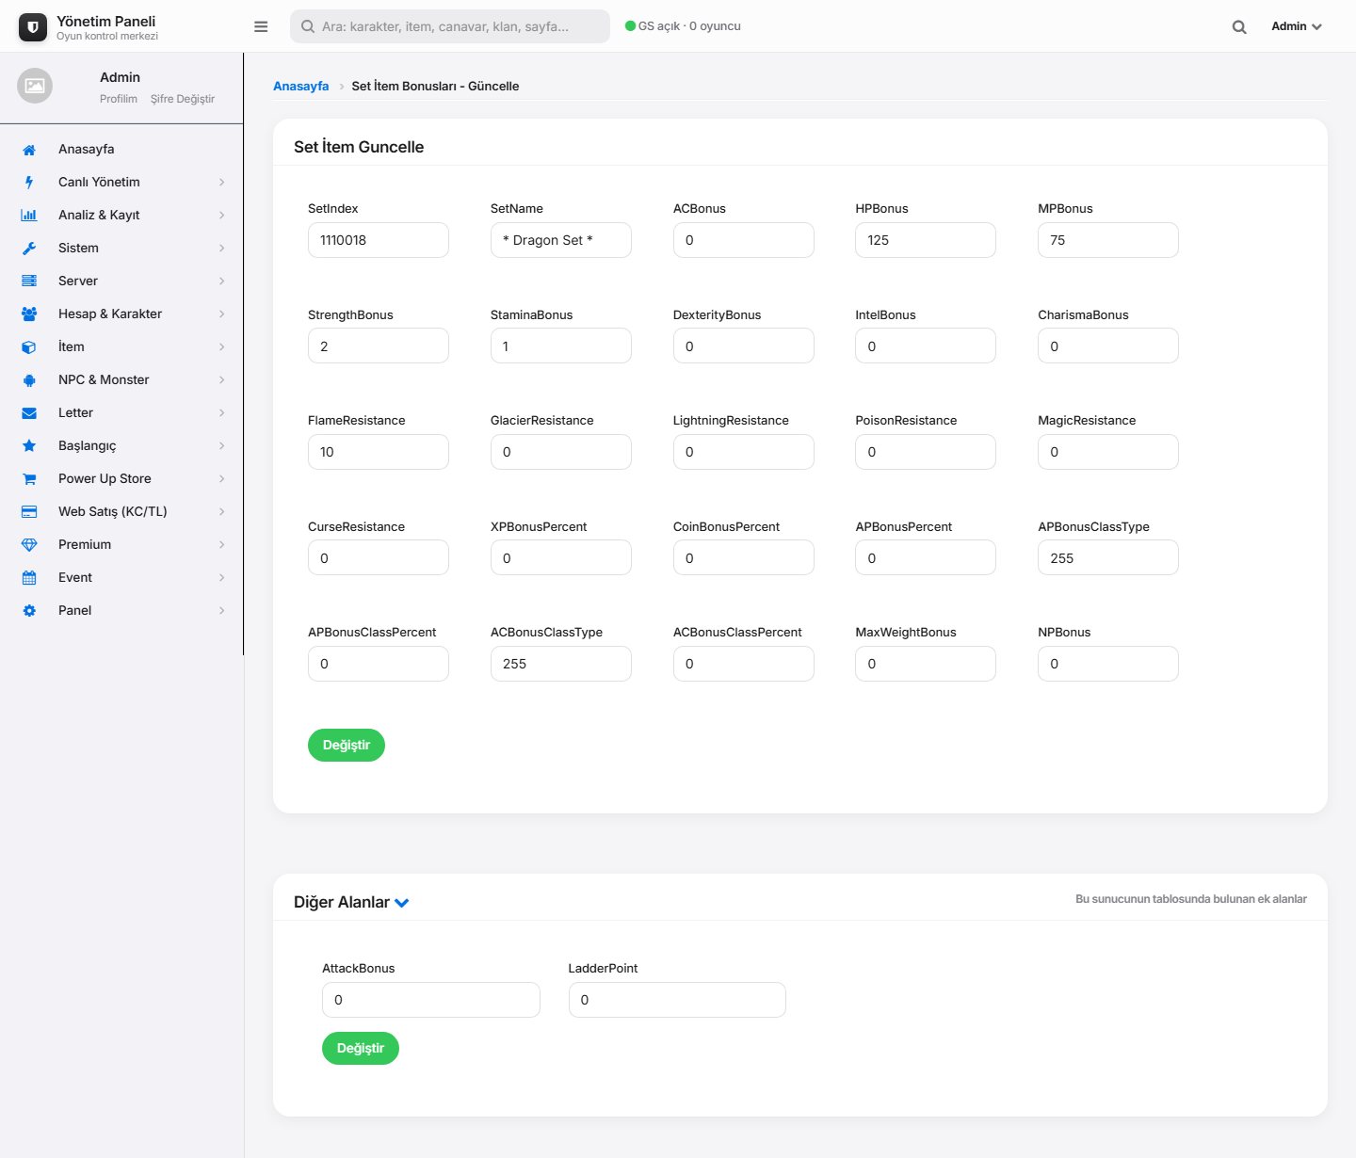Open the Admin user dropdown
Image resolution: width=1356 pixels, height=1158 pixels.
1297,26
